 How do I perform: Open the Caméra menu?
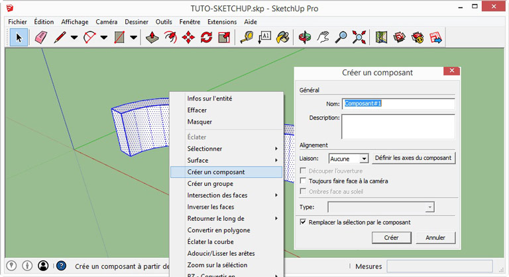point(107,22)
